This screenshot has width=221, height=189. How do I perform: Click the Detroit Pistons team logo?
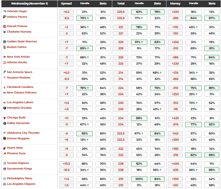pos(5,26)
